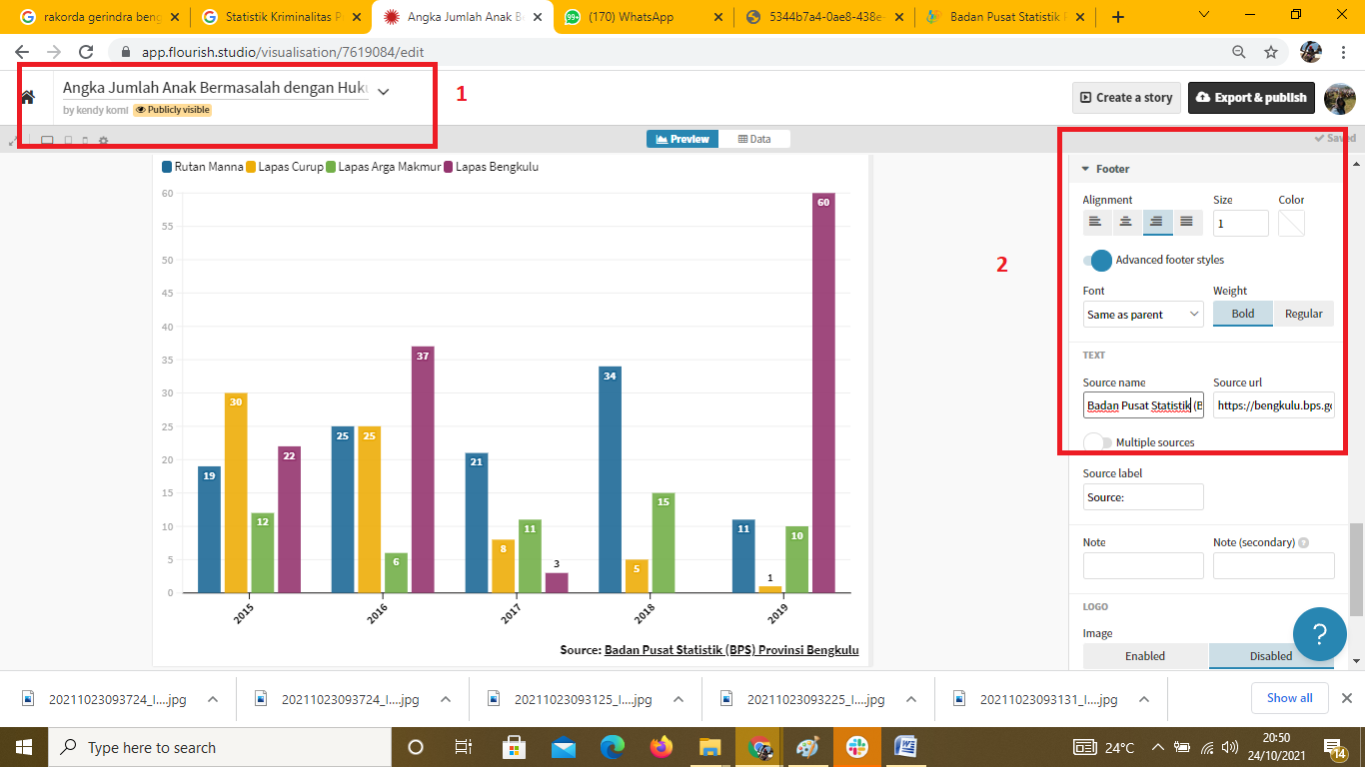Expand the chevron beside visualisation title
Screen dimensions: 1365x767
[384, 91]
